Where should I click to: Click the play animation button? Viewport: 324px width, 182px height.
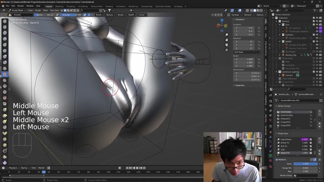click(137, 168)
